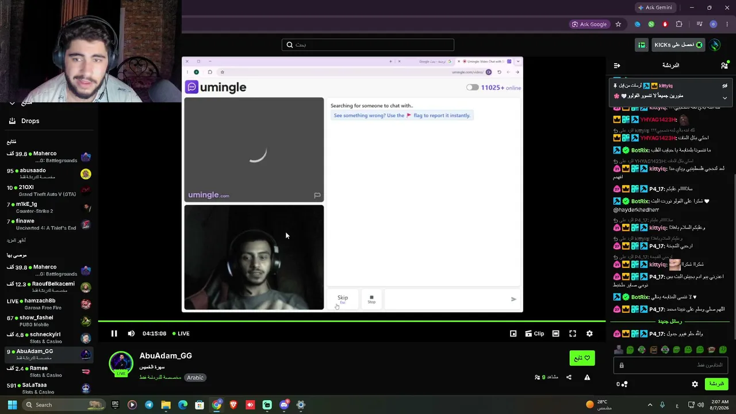The height and width of the screenshot is (414, 736).
Task: Focus the followers-only chat input
Action: tap(670, 365)
